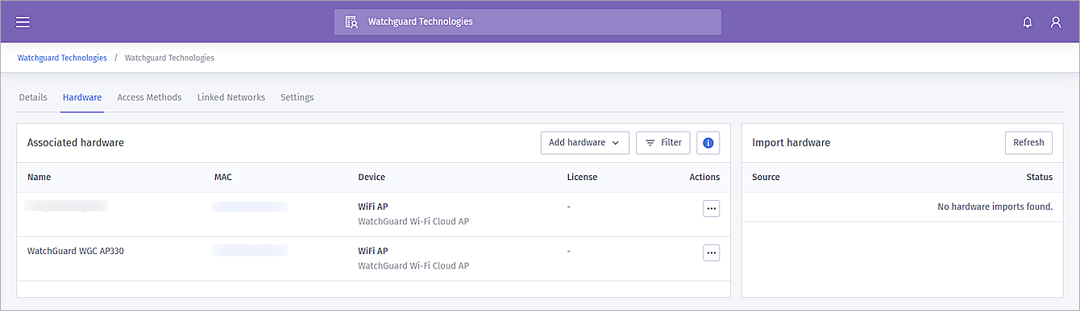1080x311 pixels.
Task: Click the Status column header
Action: [1039, 177]
